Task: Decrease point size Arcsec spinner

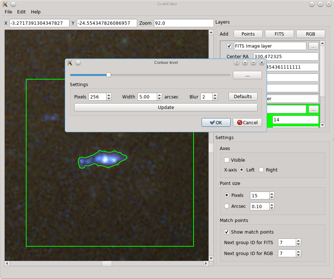Action: click(x=272, y=208)
